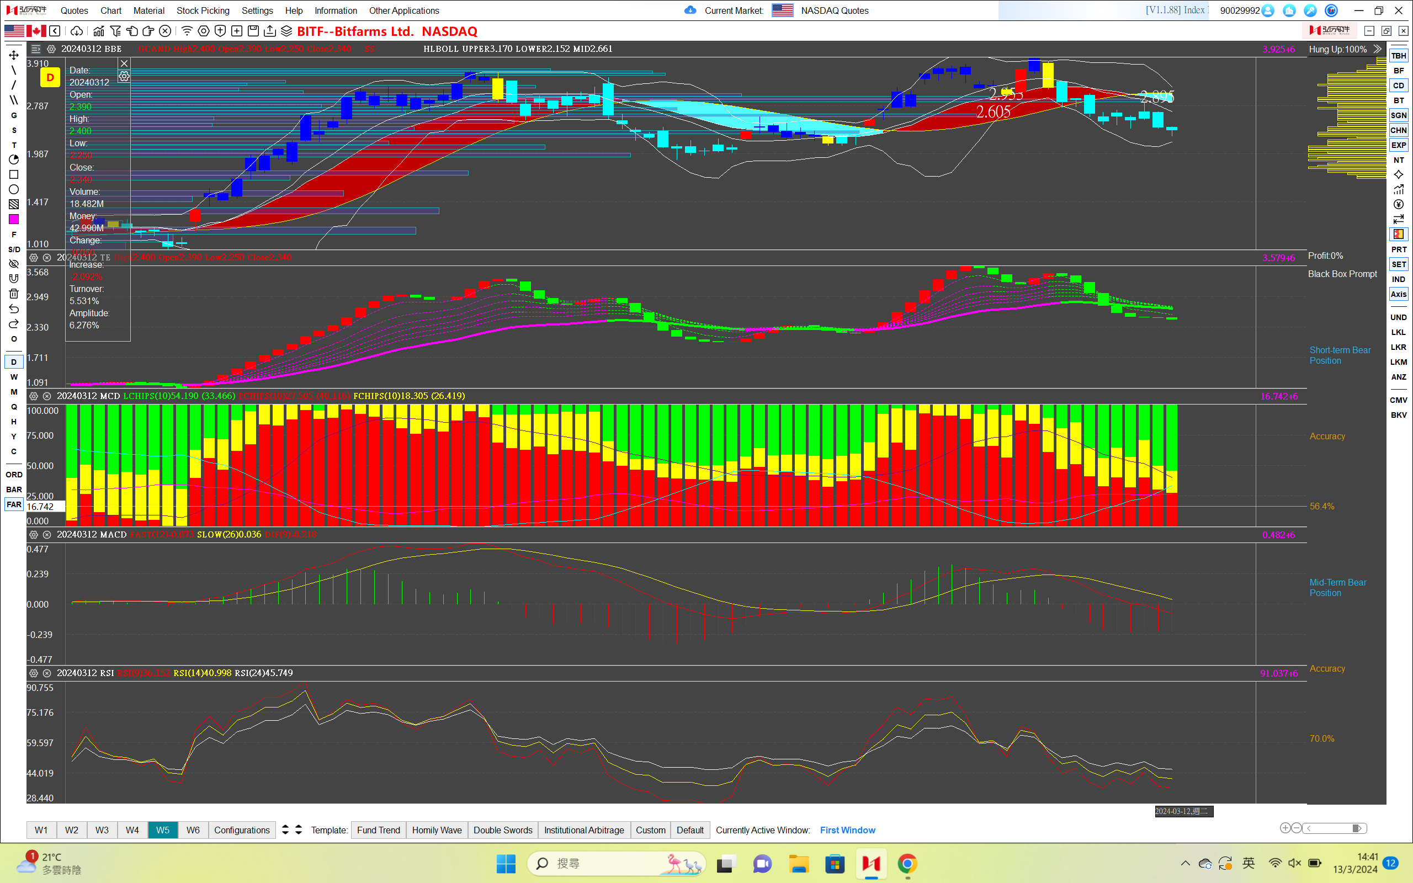The width and height of the screenshot is (1413, 883).
Task: Open the RSI panel settings gear
Action: click(34, 673)
